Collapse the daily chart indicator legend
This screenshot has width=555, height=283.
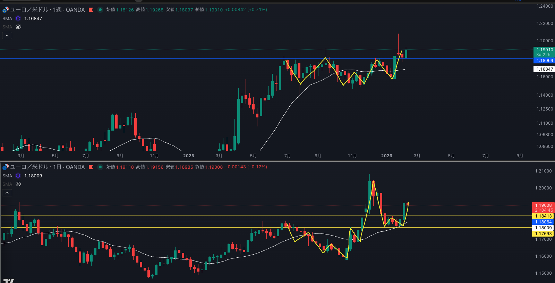click(x=7, y=193)
